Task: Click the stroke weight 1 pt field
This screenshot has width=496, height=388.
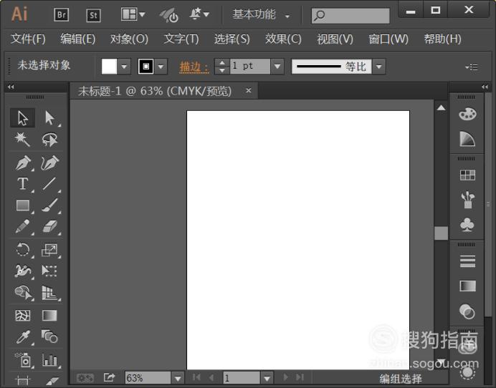Action: click(x=250, y=67)
